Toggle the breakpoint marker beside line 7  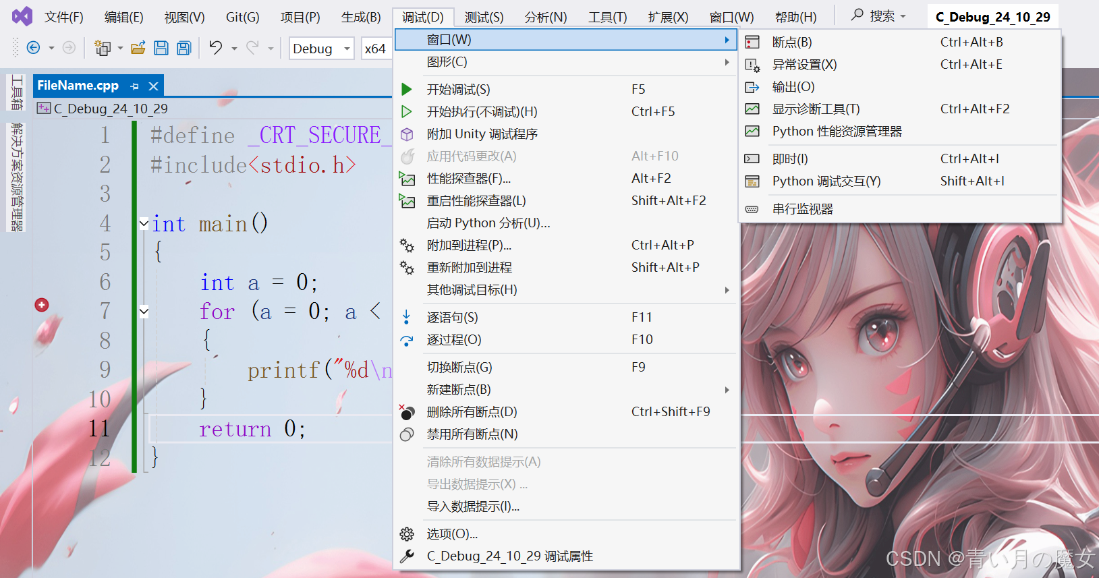(x=42, y=305)
